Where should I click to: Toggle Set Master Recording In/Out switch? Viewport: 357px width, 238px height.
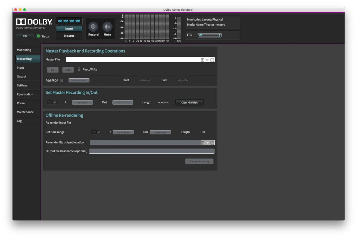tap(52, 102)
